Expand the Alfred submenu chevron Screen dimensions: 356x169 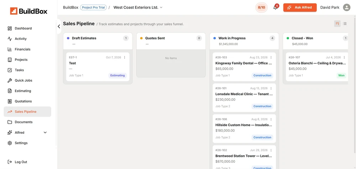[x=45, y=132]
